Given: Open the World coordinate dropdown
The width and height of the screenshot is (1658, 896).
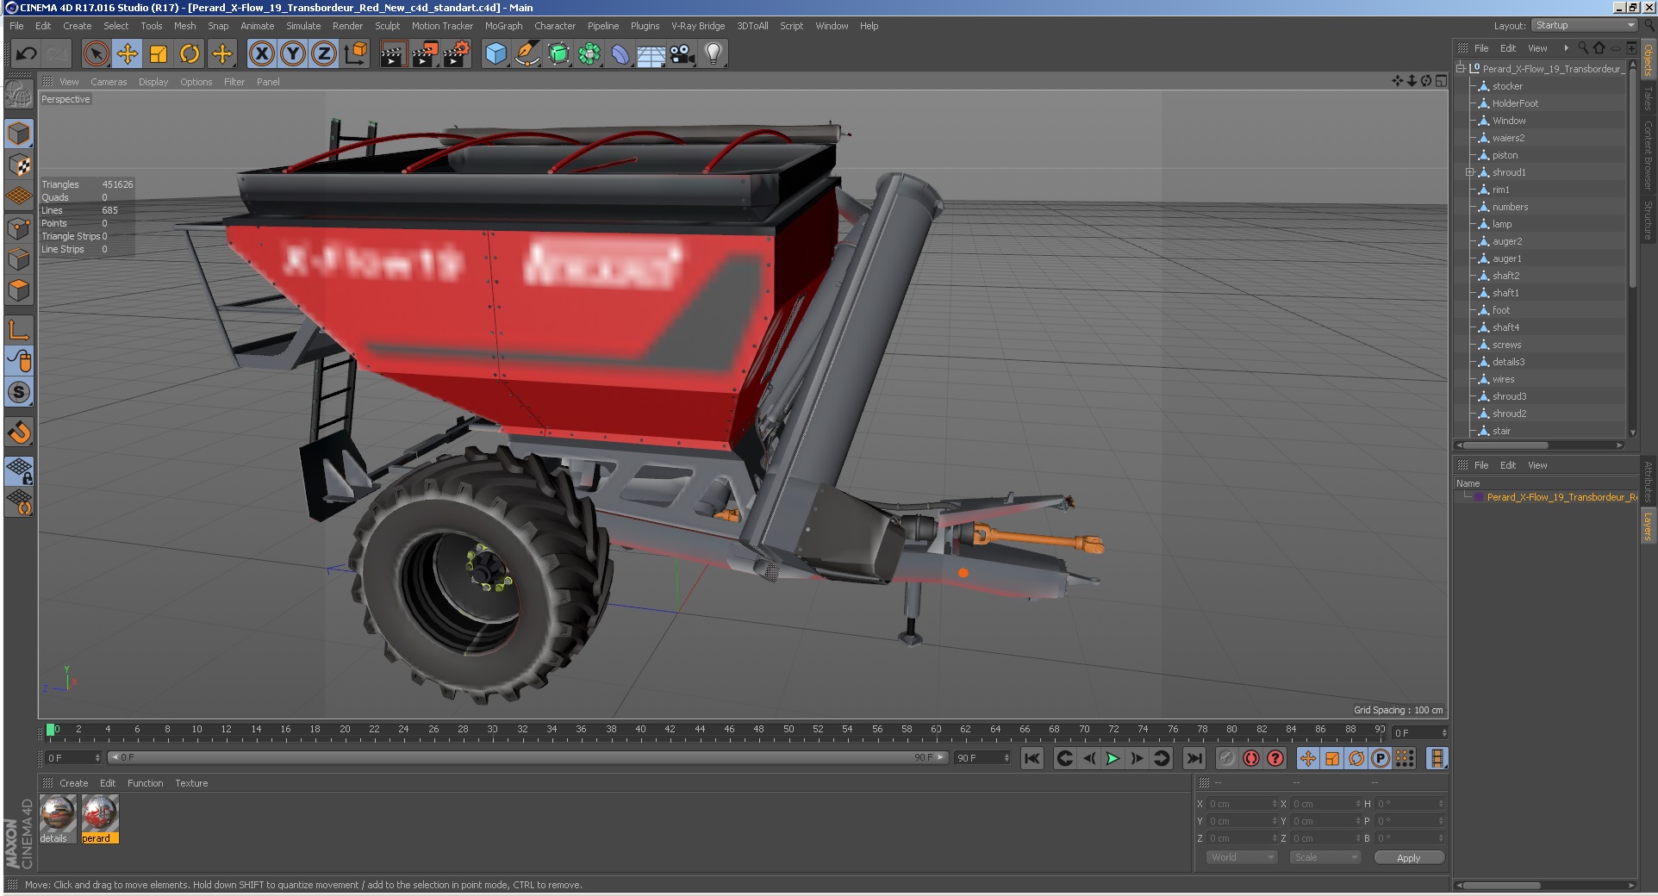Looking at the screenshot, I should (x=1241, y=857).
